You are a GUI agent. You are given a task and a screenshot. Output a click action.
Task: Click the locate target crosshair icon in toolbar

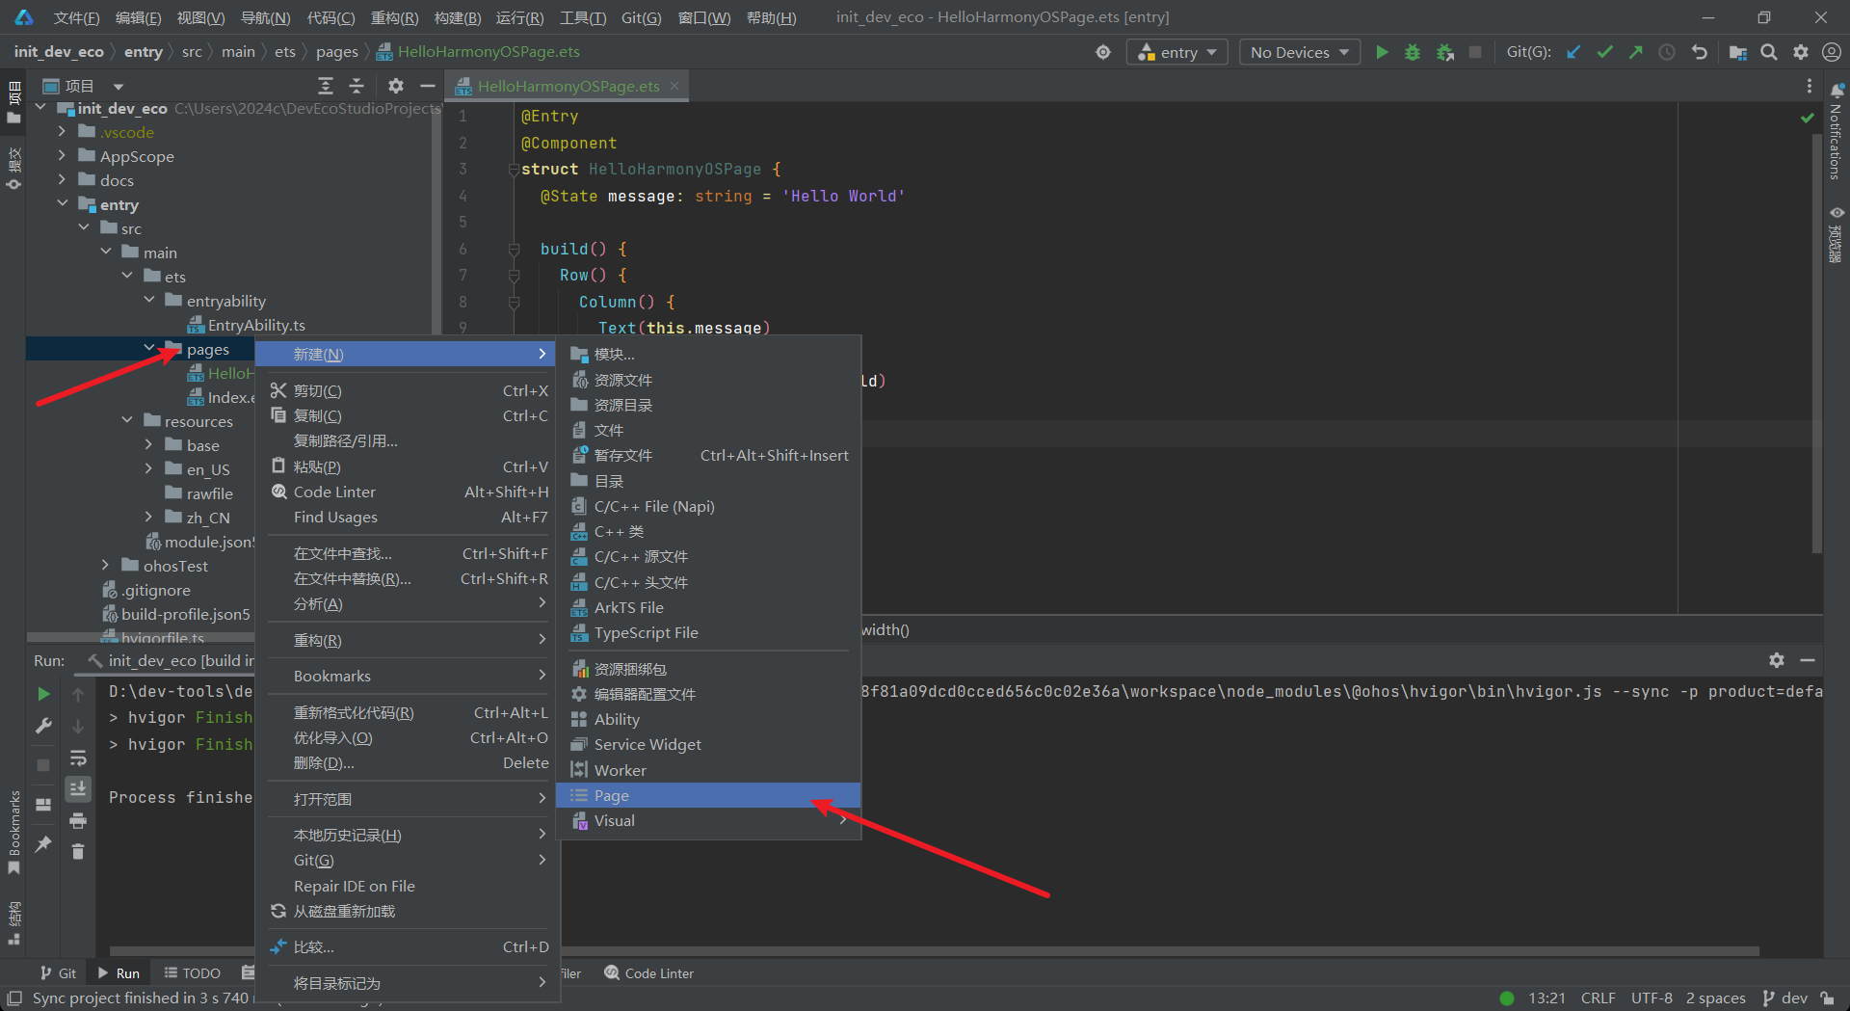tap(1103, 52)
